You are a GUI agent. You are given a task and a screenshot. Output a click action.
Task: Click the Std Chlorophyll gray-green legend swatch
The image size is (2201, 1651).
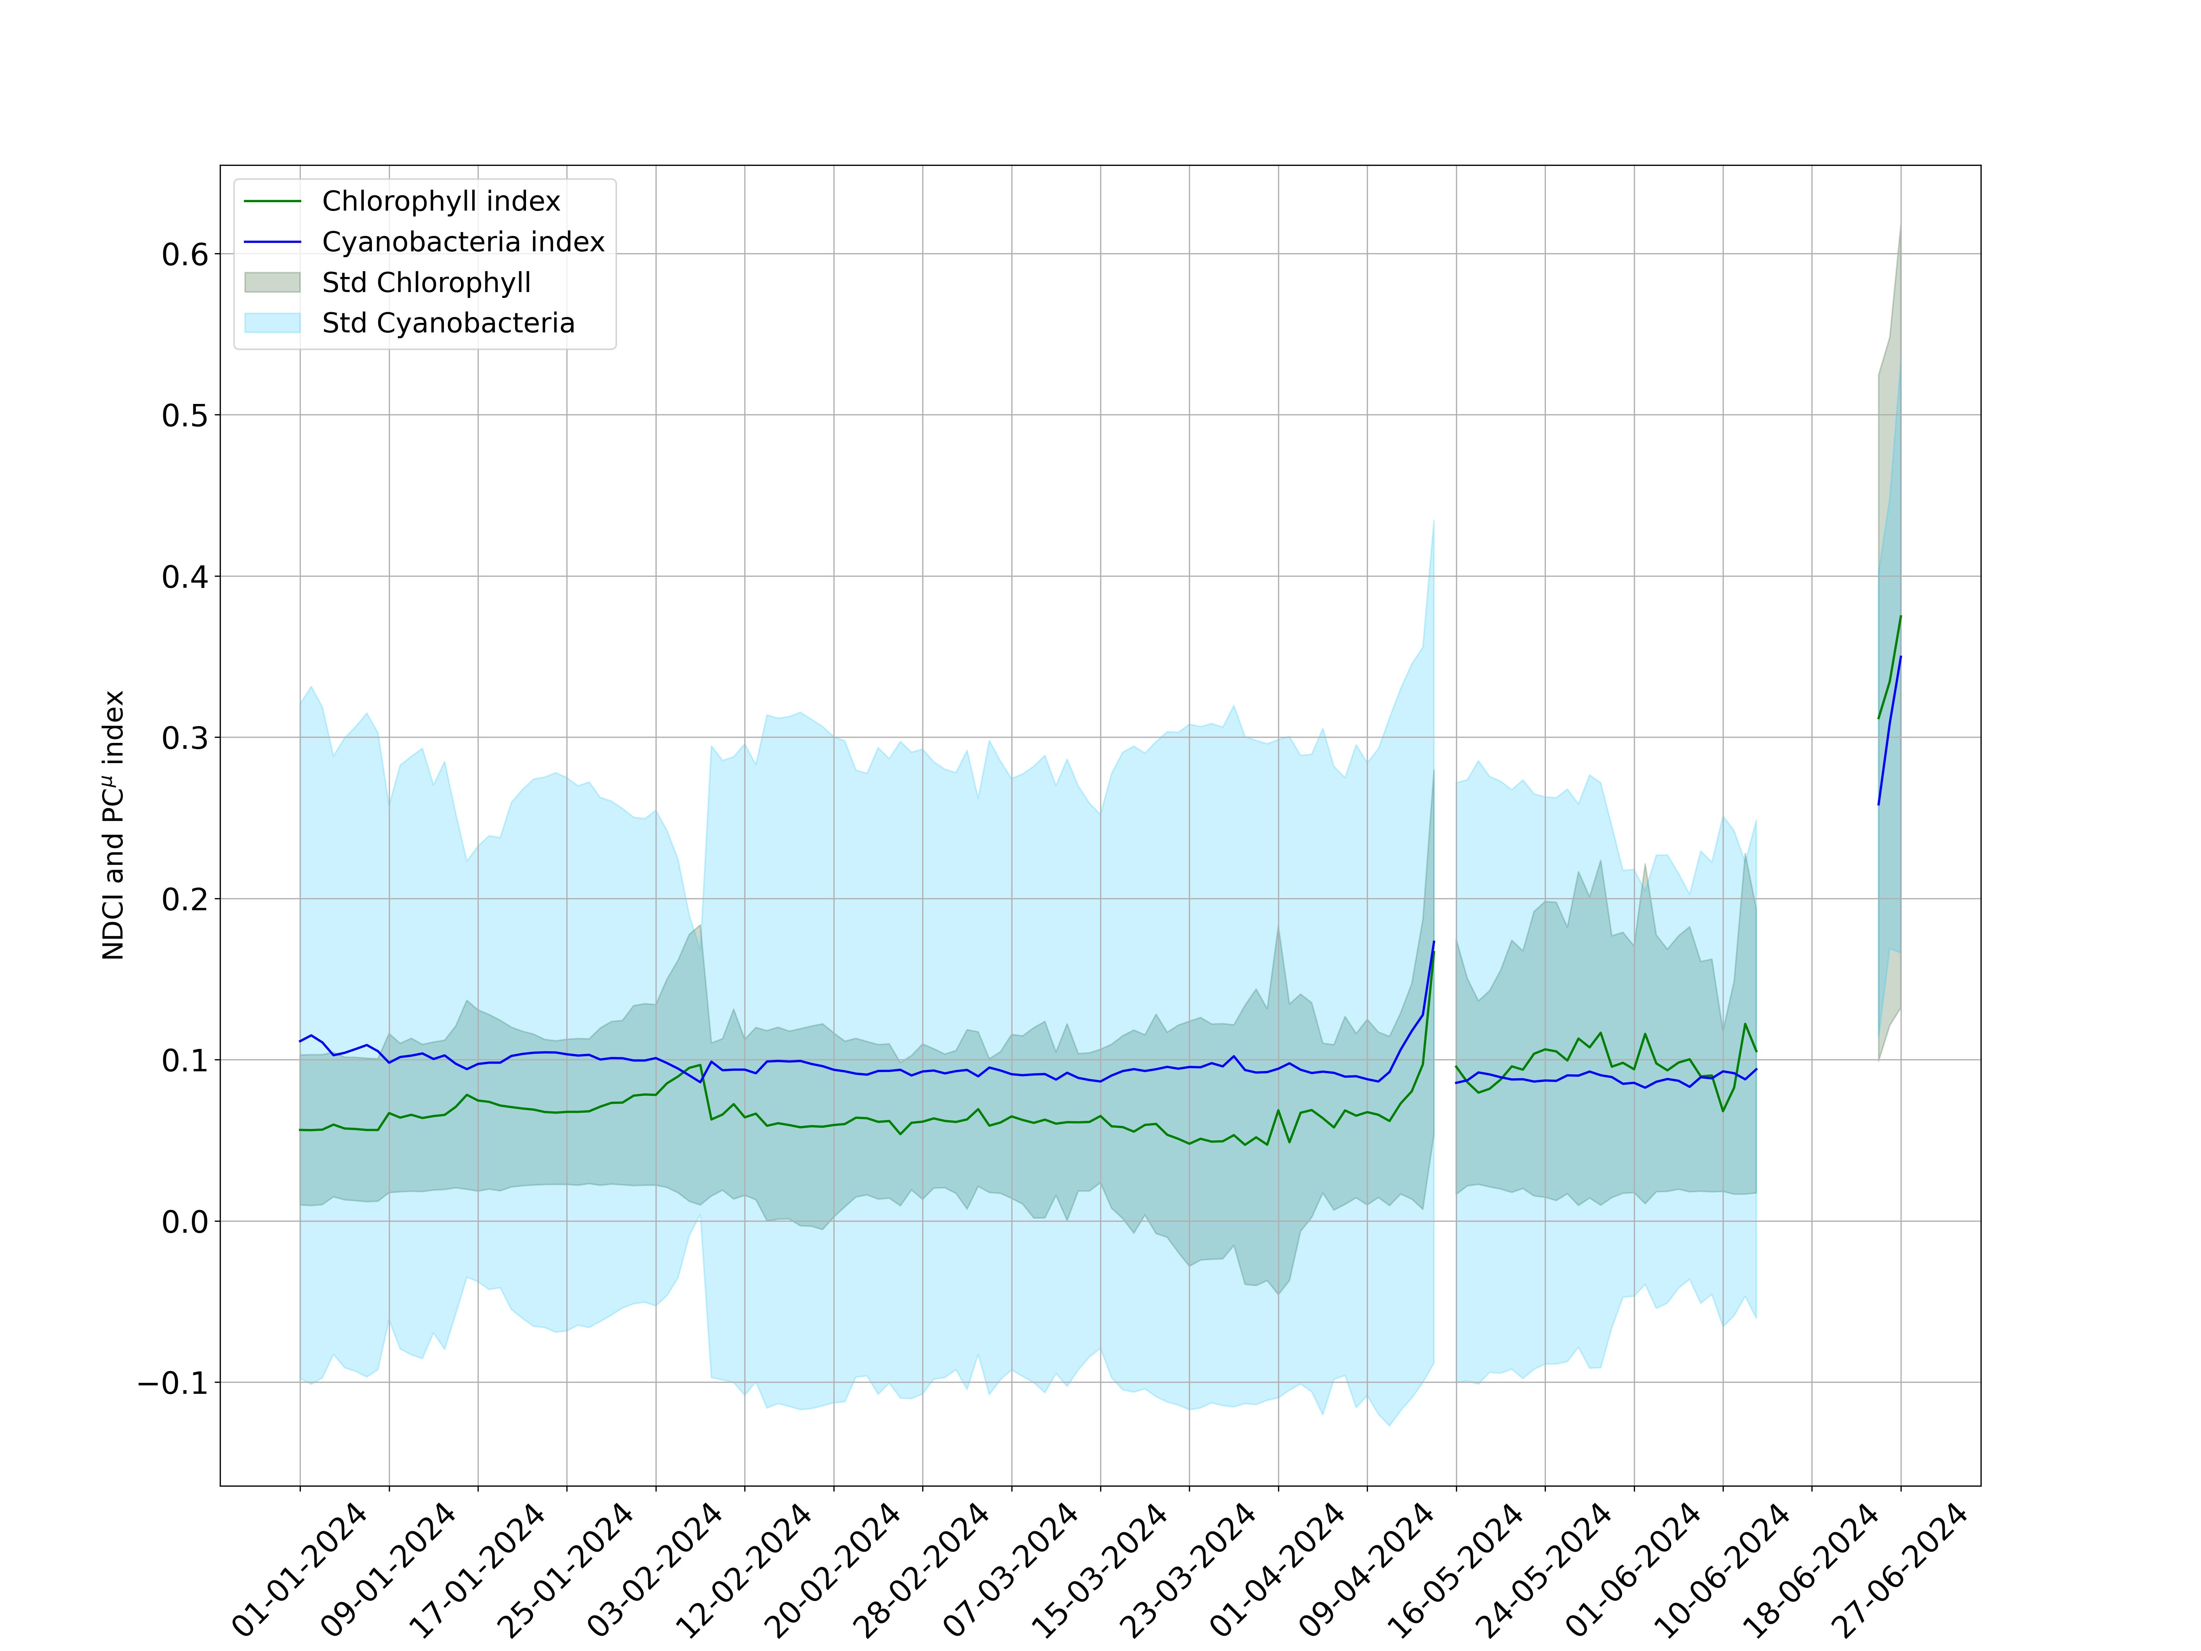click(273, 283)
